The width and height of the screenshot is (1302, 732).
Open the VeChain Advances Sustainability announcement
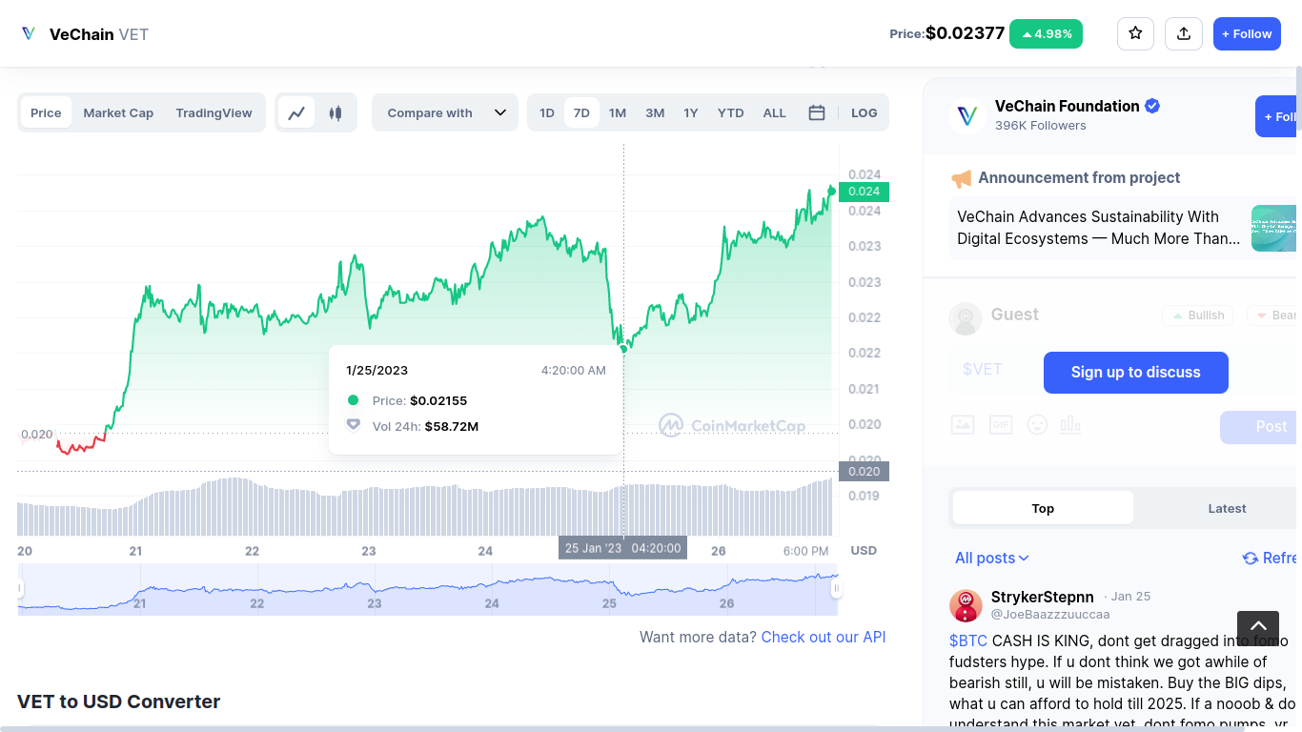point(1099,228)
